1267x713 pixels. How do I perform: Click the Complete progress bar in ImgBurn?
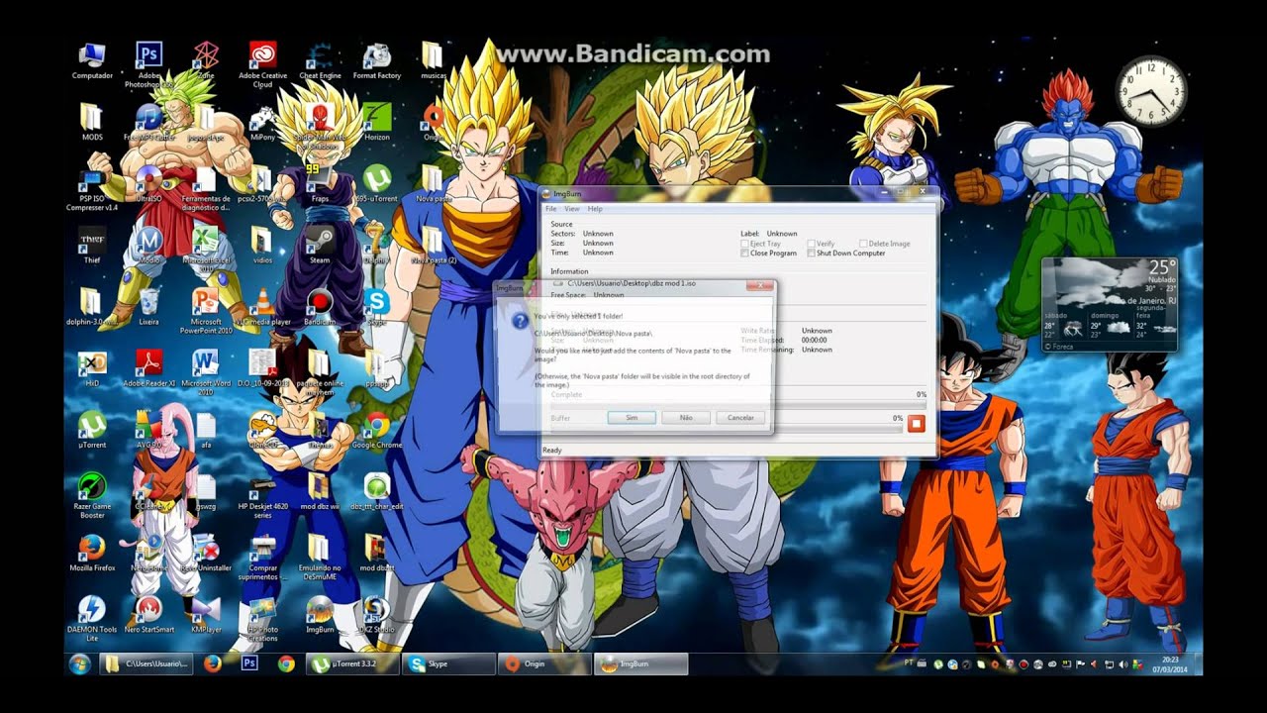tap(737, 405)
